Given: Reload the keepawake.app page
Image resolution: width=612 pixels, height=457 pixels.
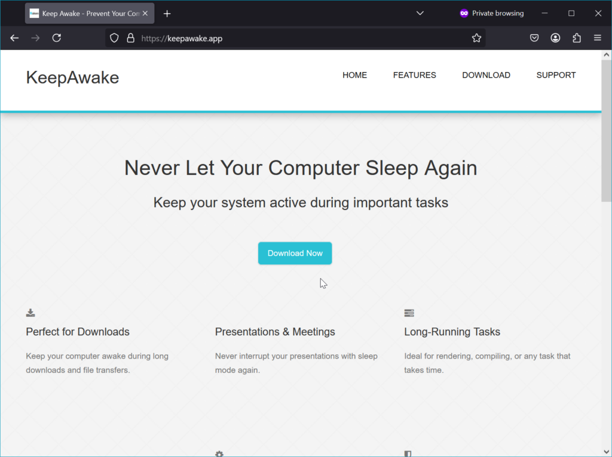Looking at the screenshot, I should [56, 38].
